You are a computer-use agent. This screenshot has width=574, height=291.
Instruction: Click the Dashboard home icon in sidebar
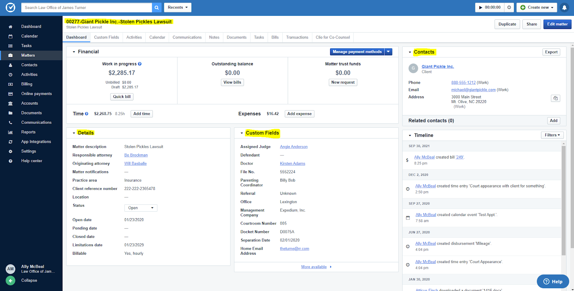pyautogui.click(x=10, y=27)
